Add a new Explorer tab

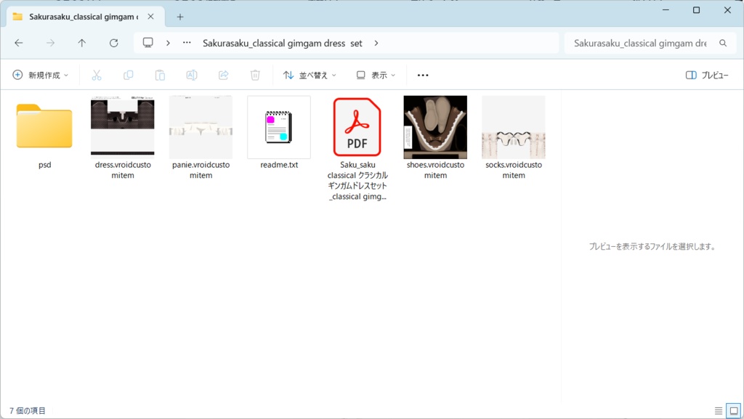pos(180,17)
